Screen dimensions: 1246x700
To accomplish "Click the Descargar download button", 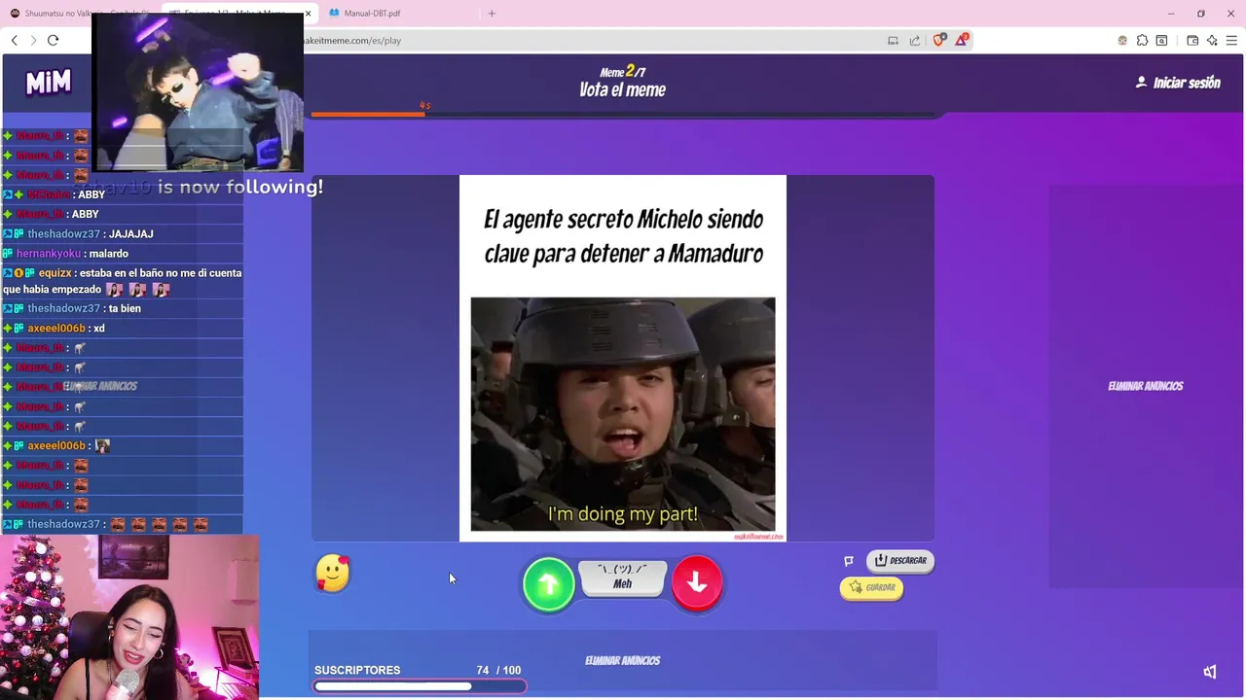I will tap(900, 560).
